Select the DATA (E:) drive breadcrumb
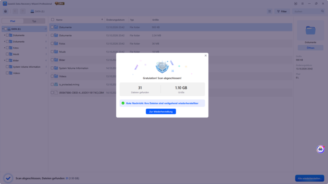Viewport: 328px width, 184px height. tap(38, 11)
